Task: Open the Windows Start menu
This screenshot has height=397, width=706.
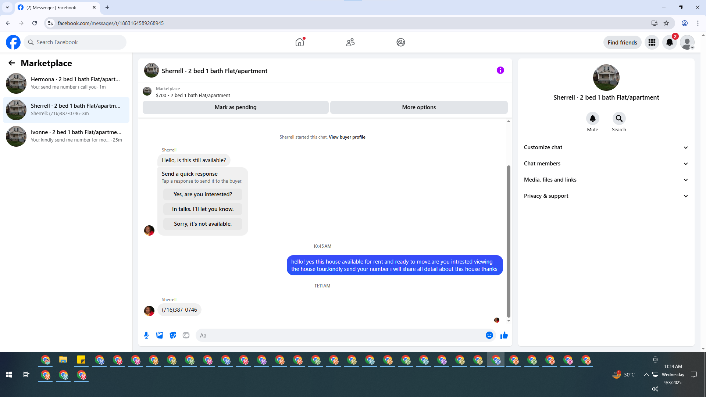Action: (9, 375)
